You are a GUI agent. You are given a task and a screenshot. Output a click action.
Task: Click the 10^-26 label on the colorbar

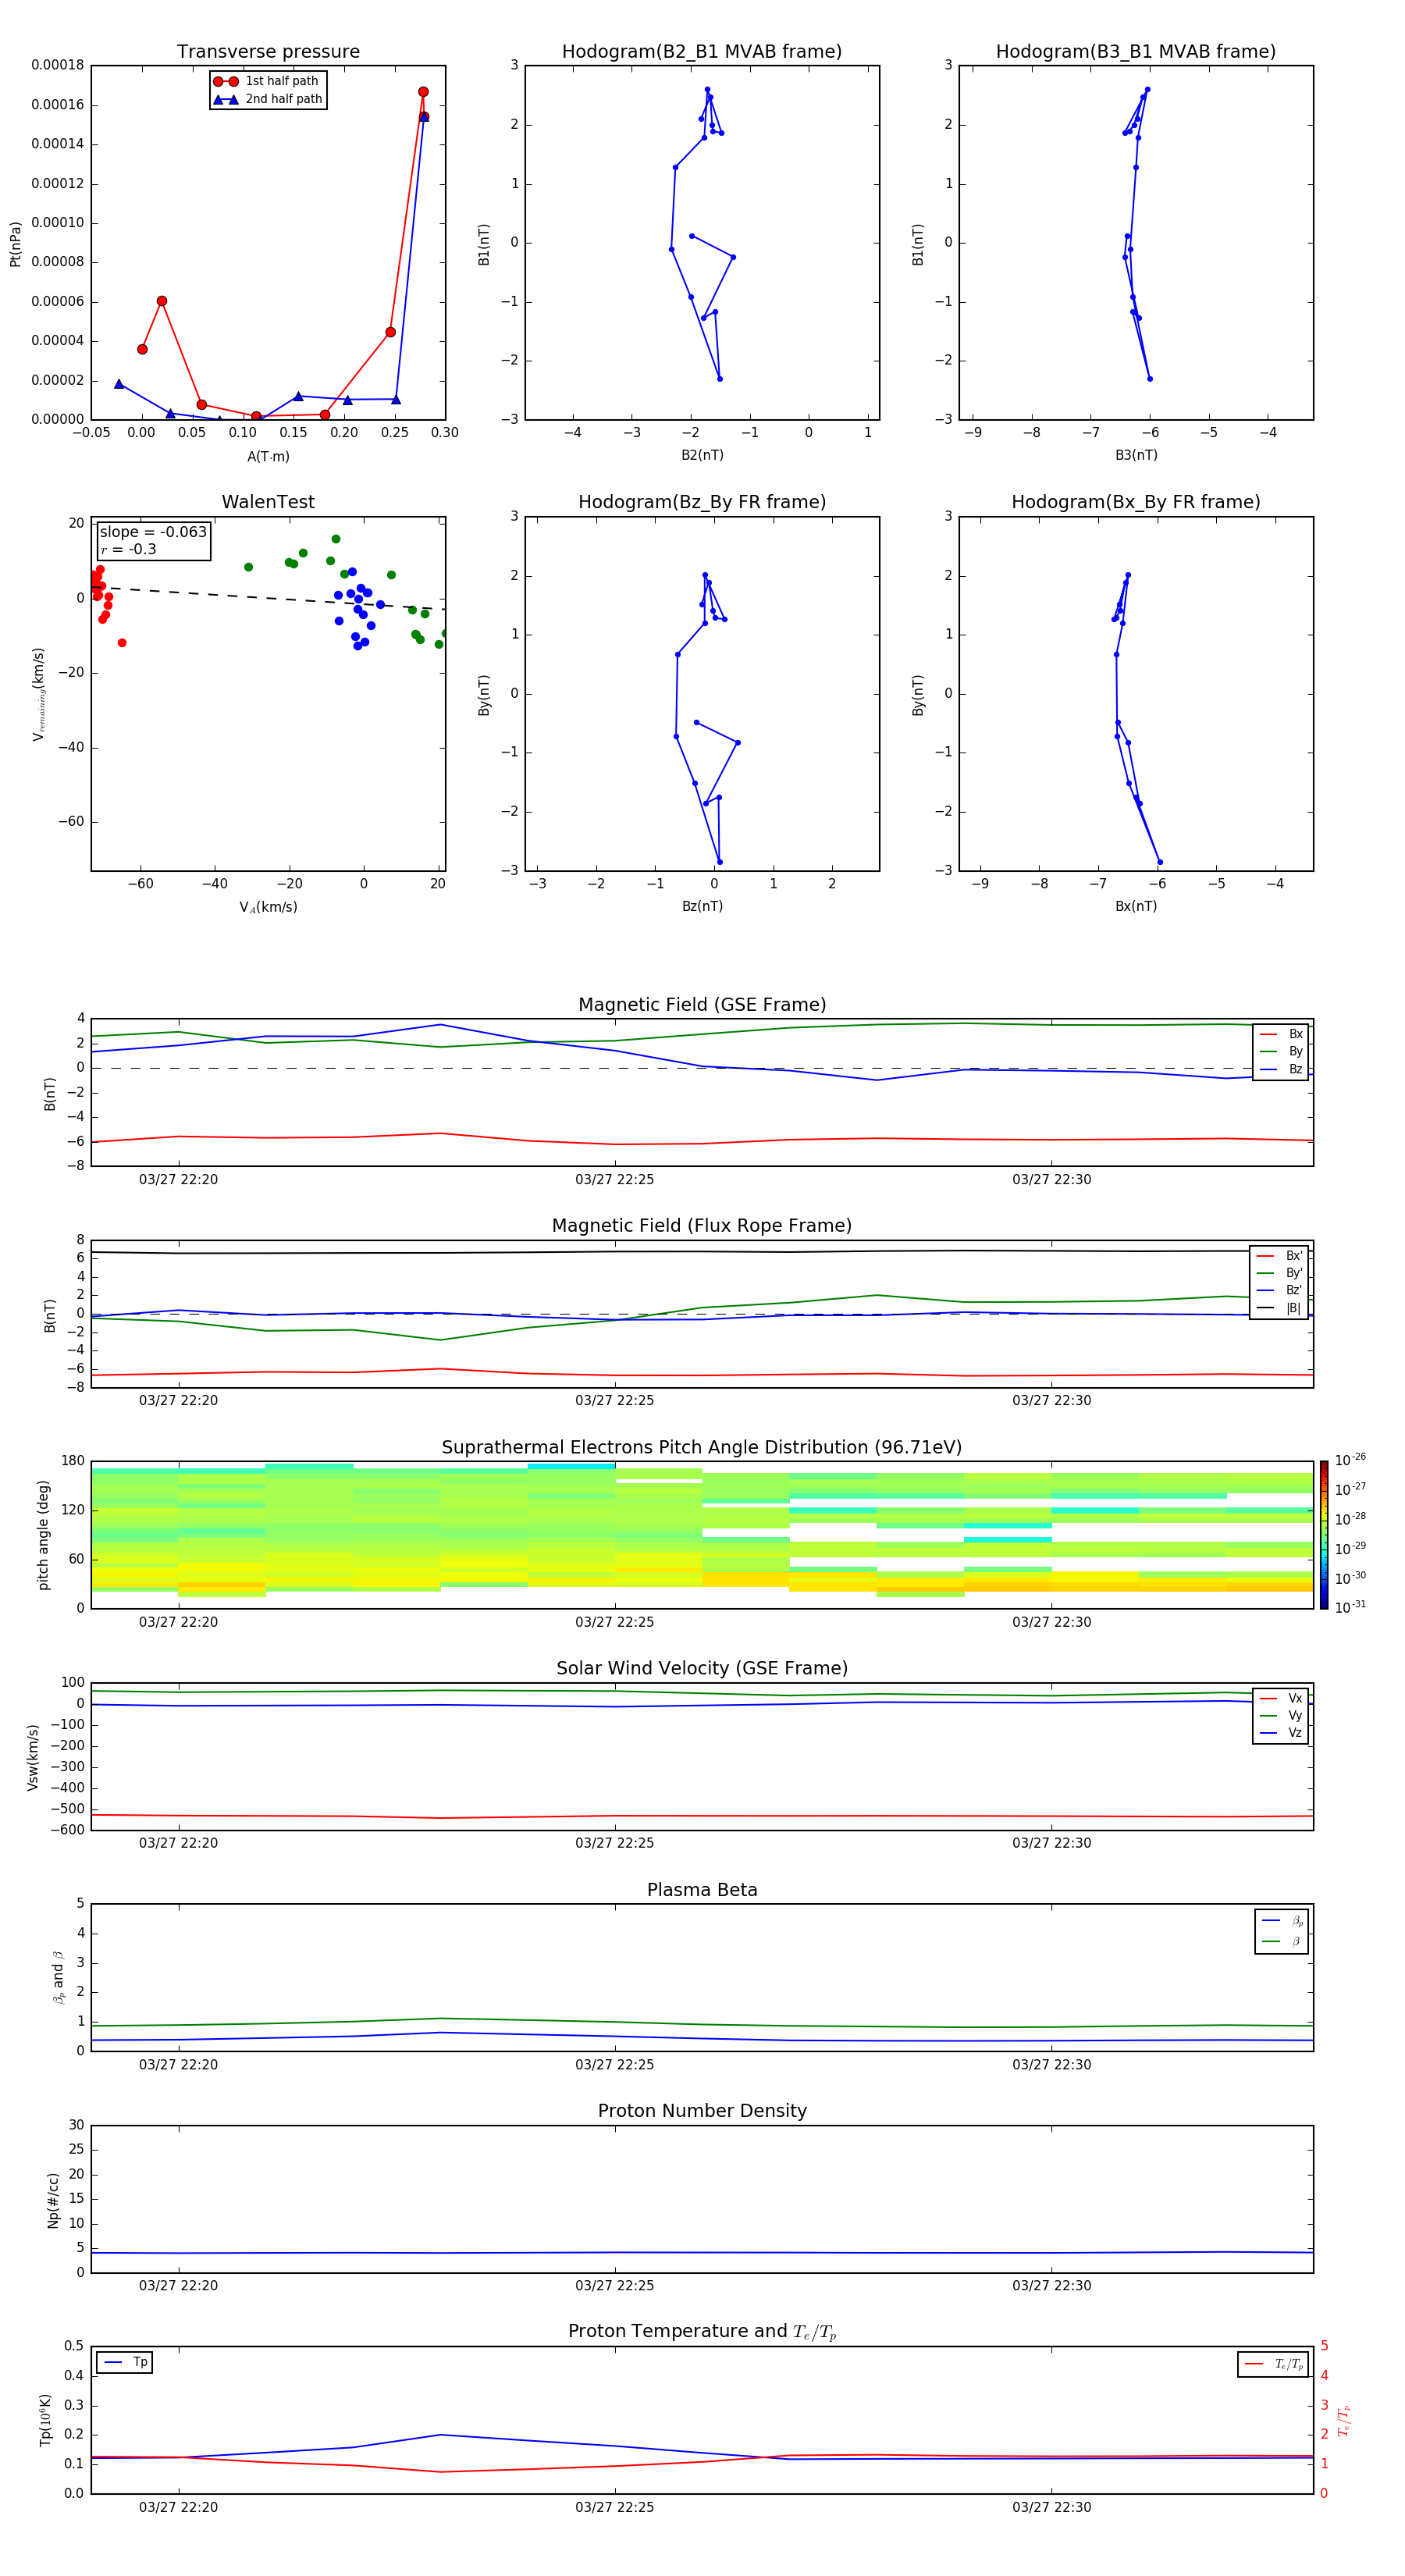click(x=1350, y=1460)
